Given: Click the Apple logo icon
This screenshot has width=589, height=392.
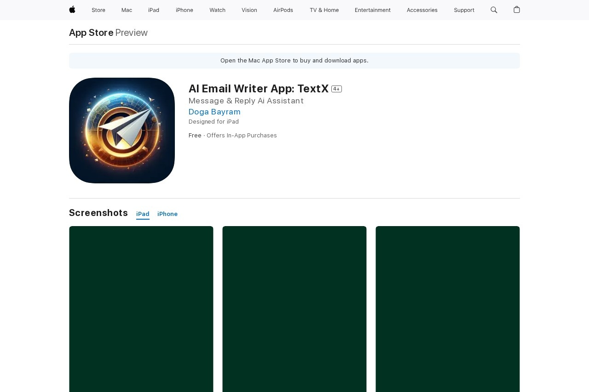Looking at the screenshot, I should click(x=72, y=10).
